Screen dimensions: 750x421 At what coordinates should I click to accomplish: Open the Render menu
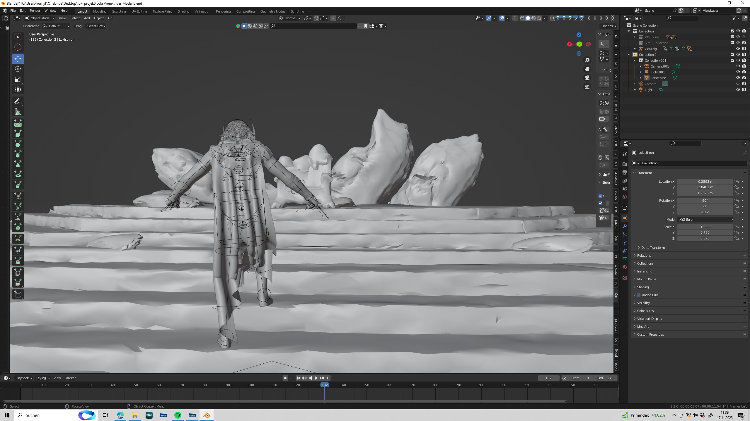(x=35, y=11)
